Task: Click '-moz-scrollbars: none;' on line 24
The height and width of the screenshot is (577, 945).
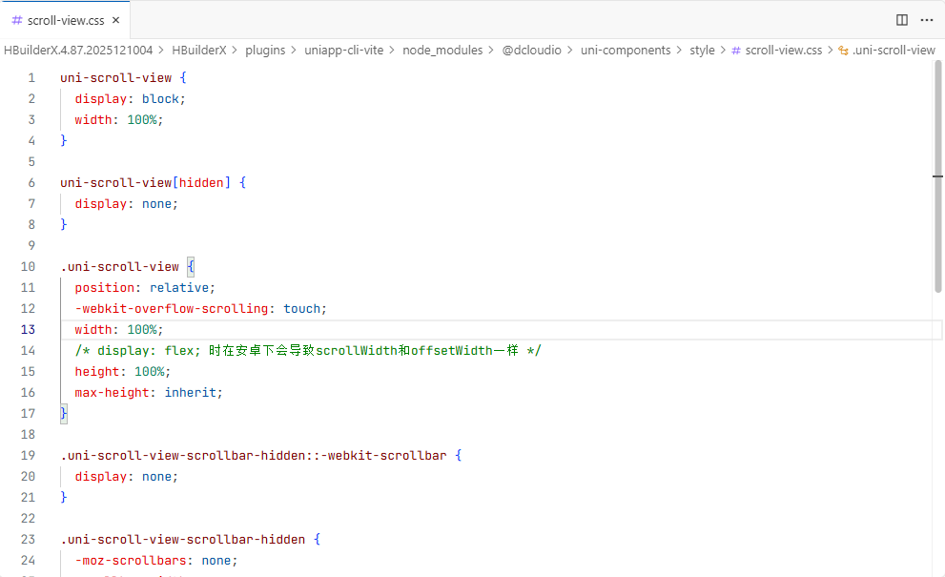Action: 156,561
